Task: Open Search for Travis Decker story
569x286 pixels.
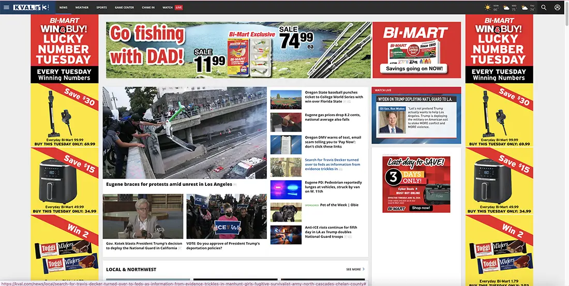Action: 333,164
